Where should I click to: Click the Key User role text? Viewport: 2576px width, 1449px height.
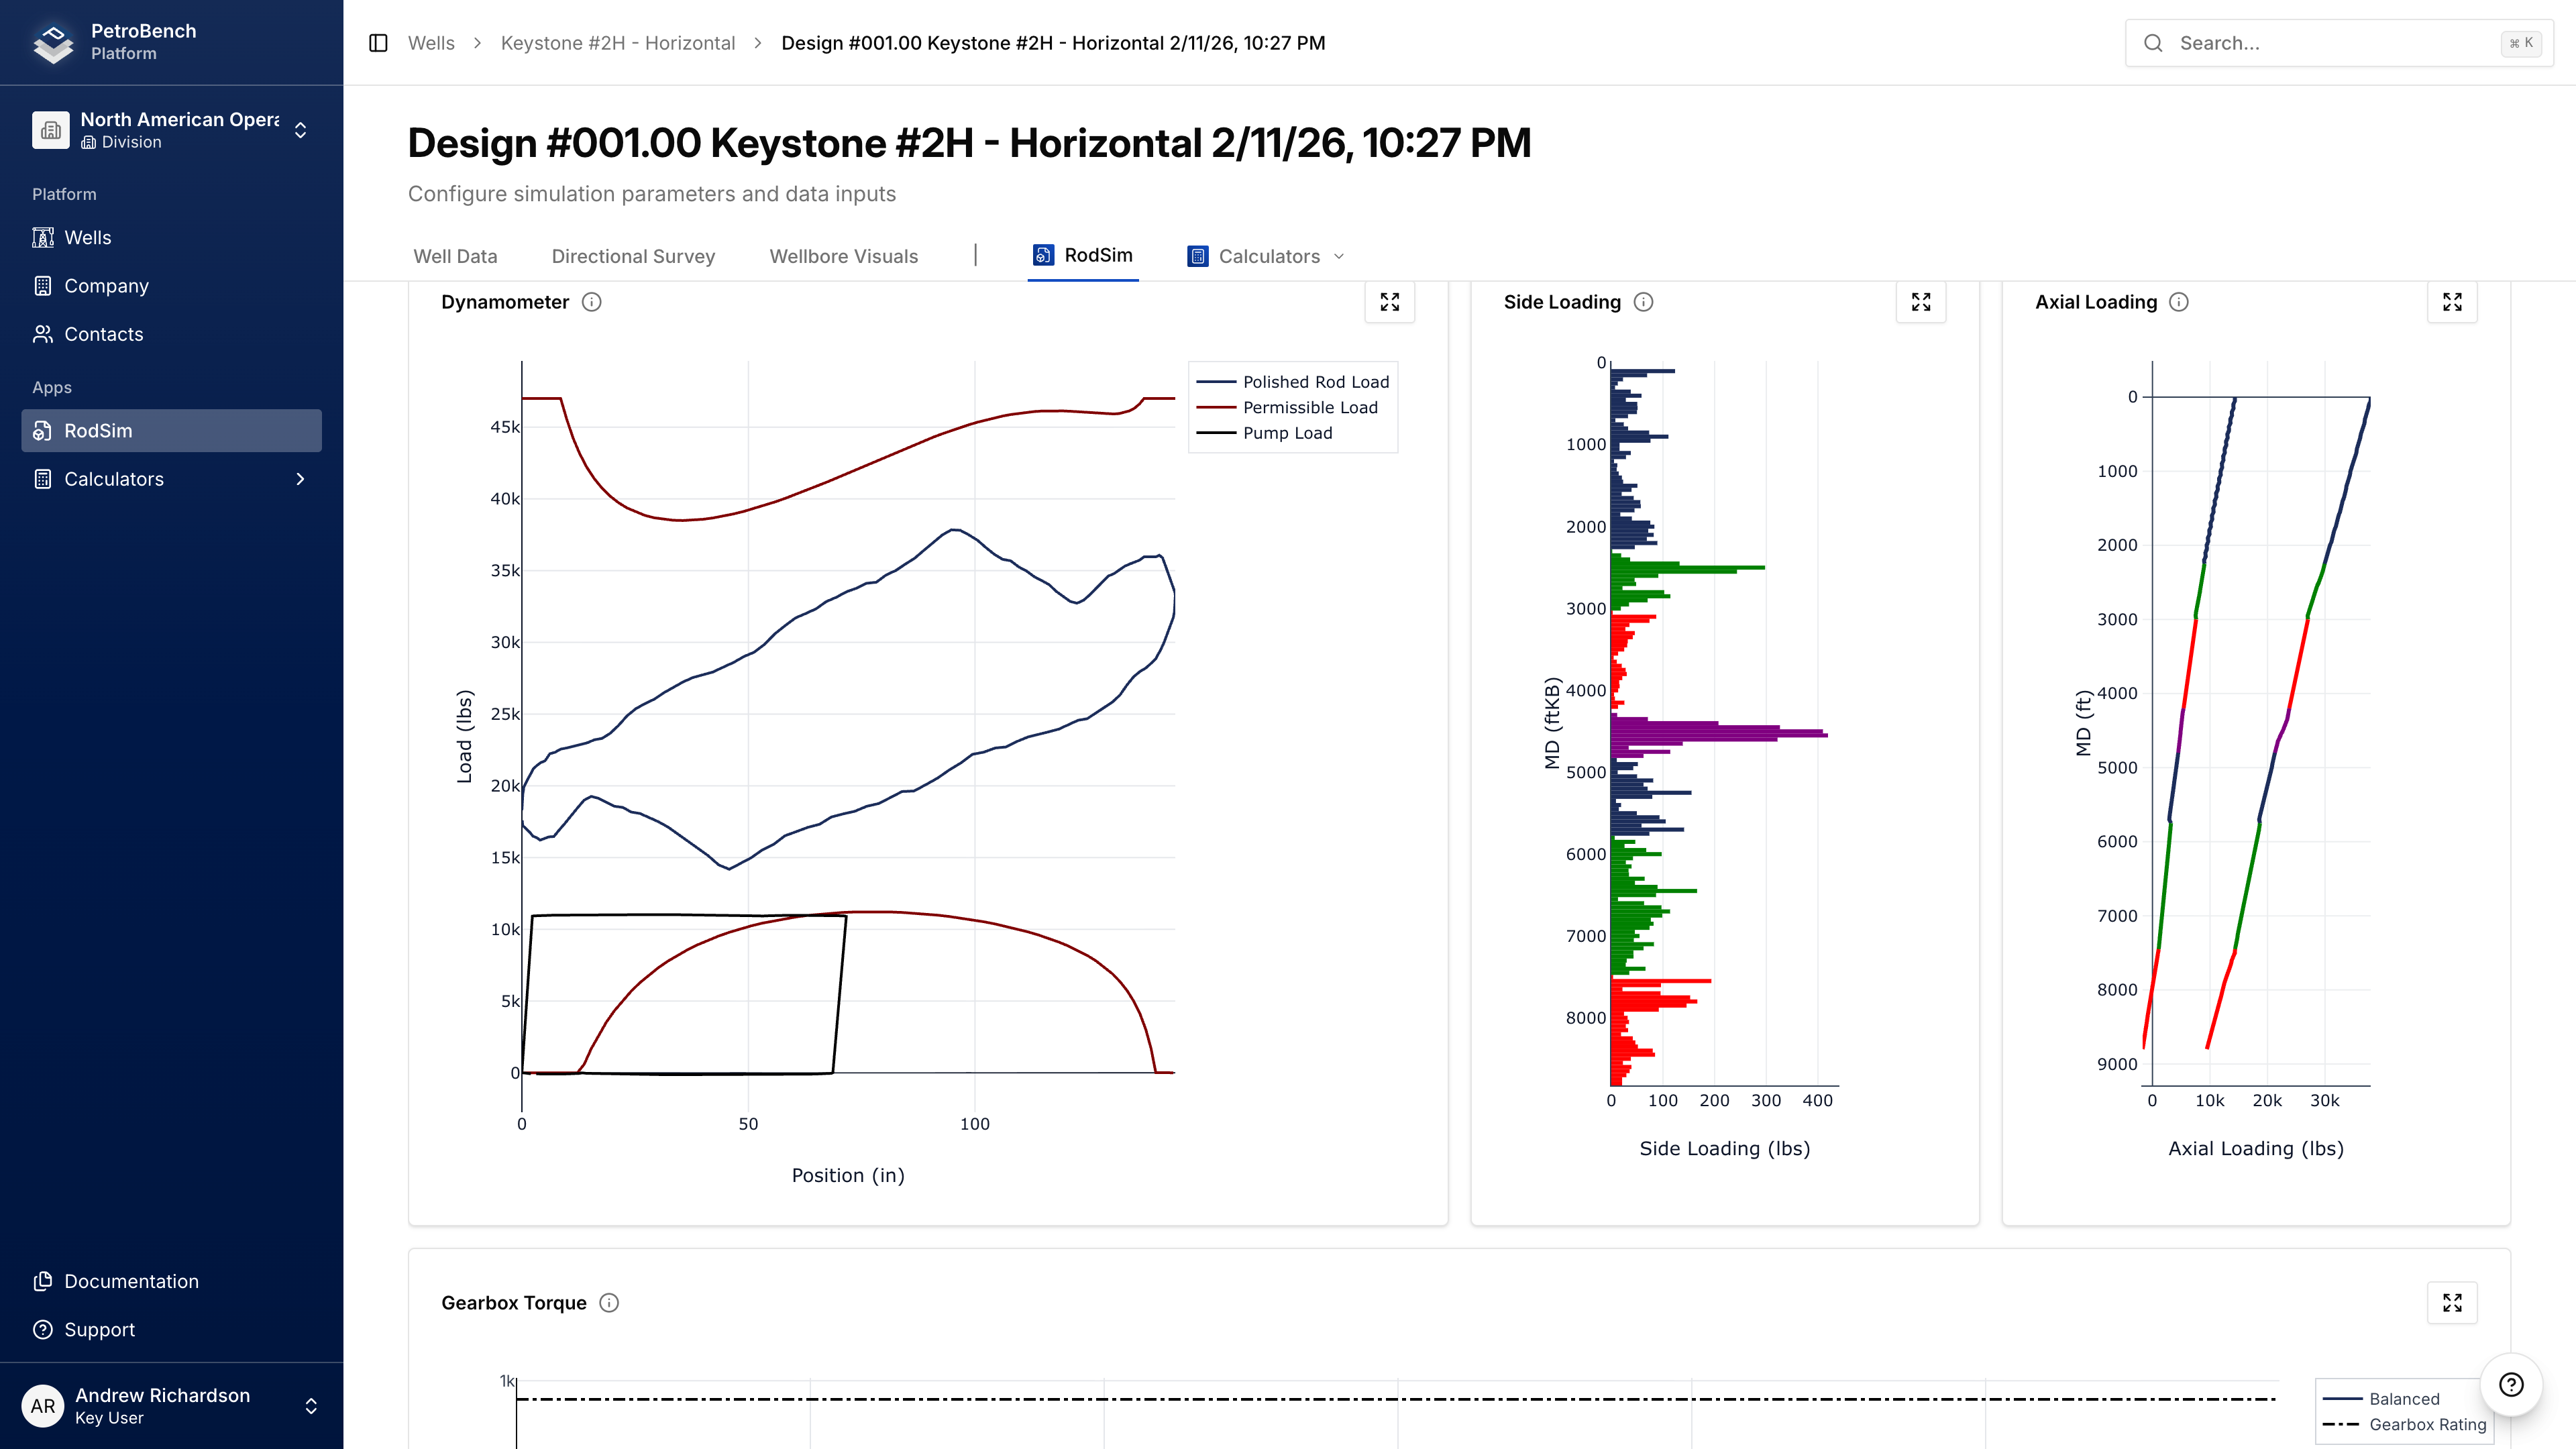(x=109, y=1418)
